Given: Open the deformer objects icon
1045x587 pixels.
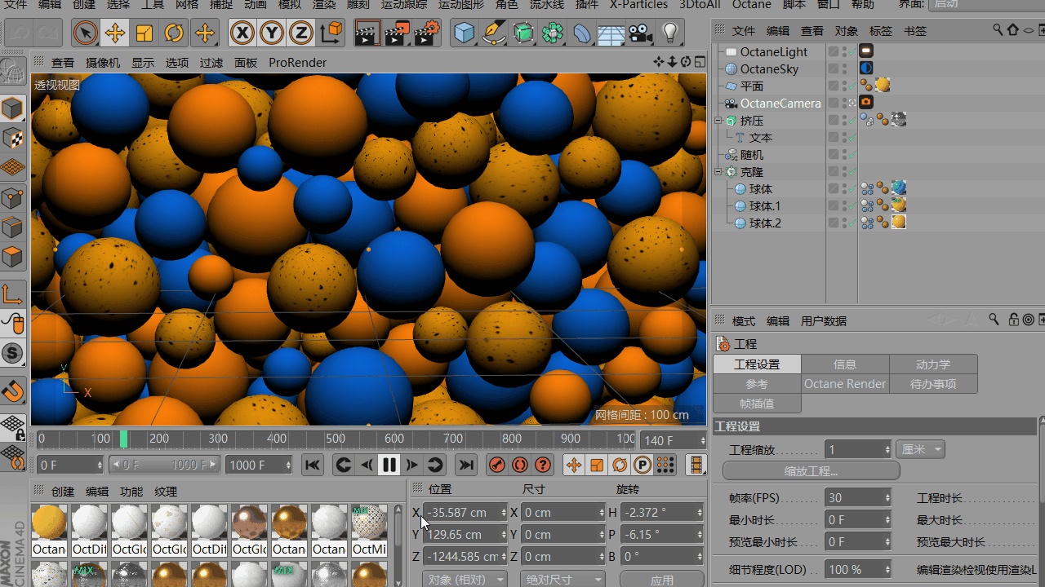Looking at the screenshot, I should tap(582, 33).
